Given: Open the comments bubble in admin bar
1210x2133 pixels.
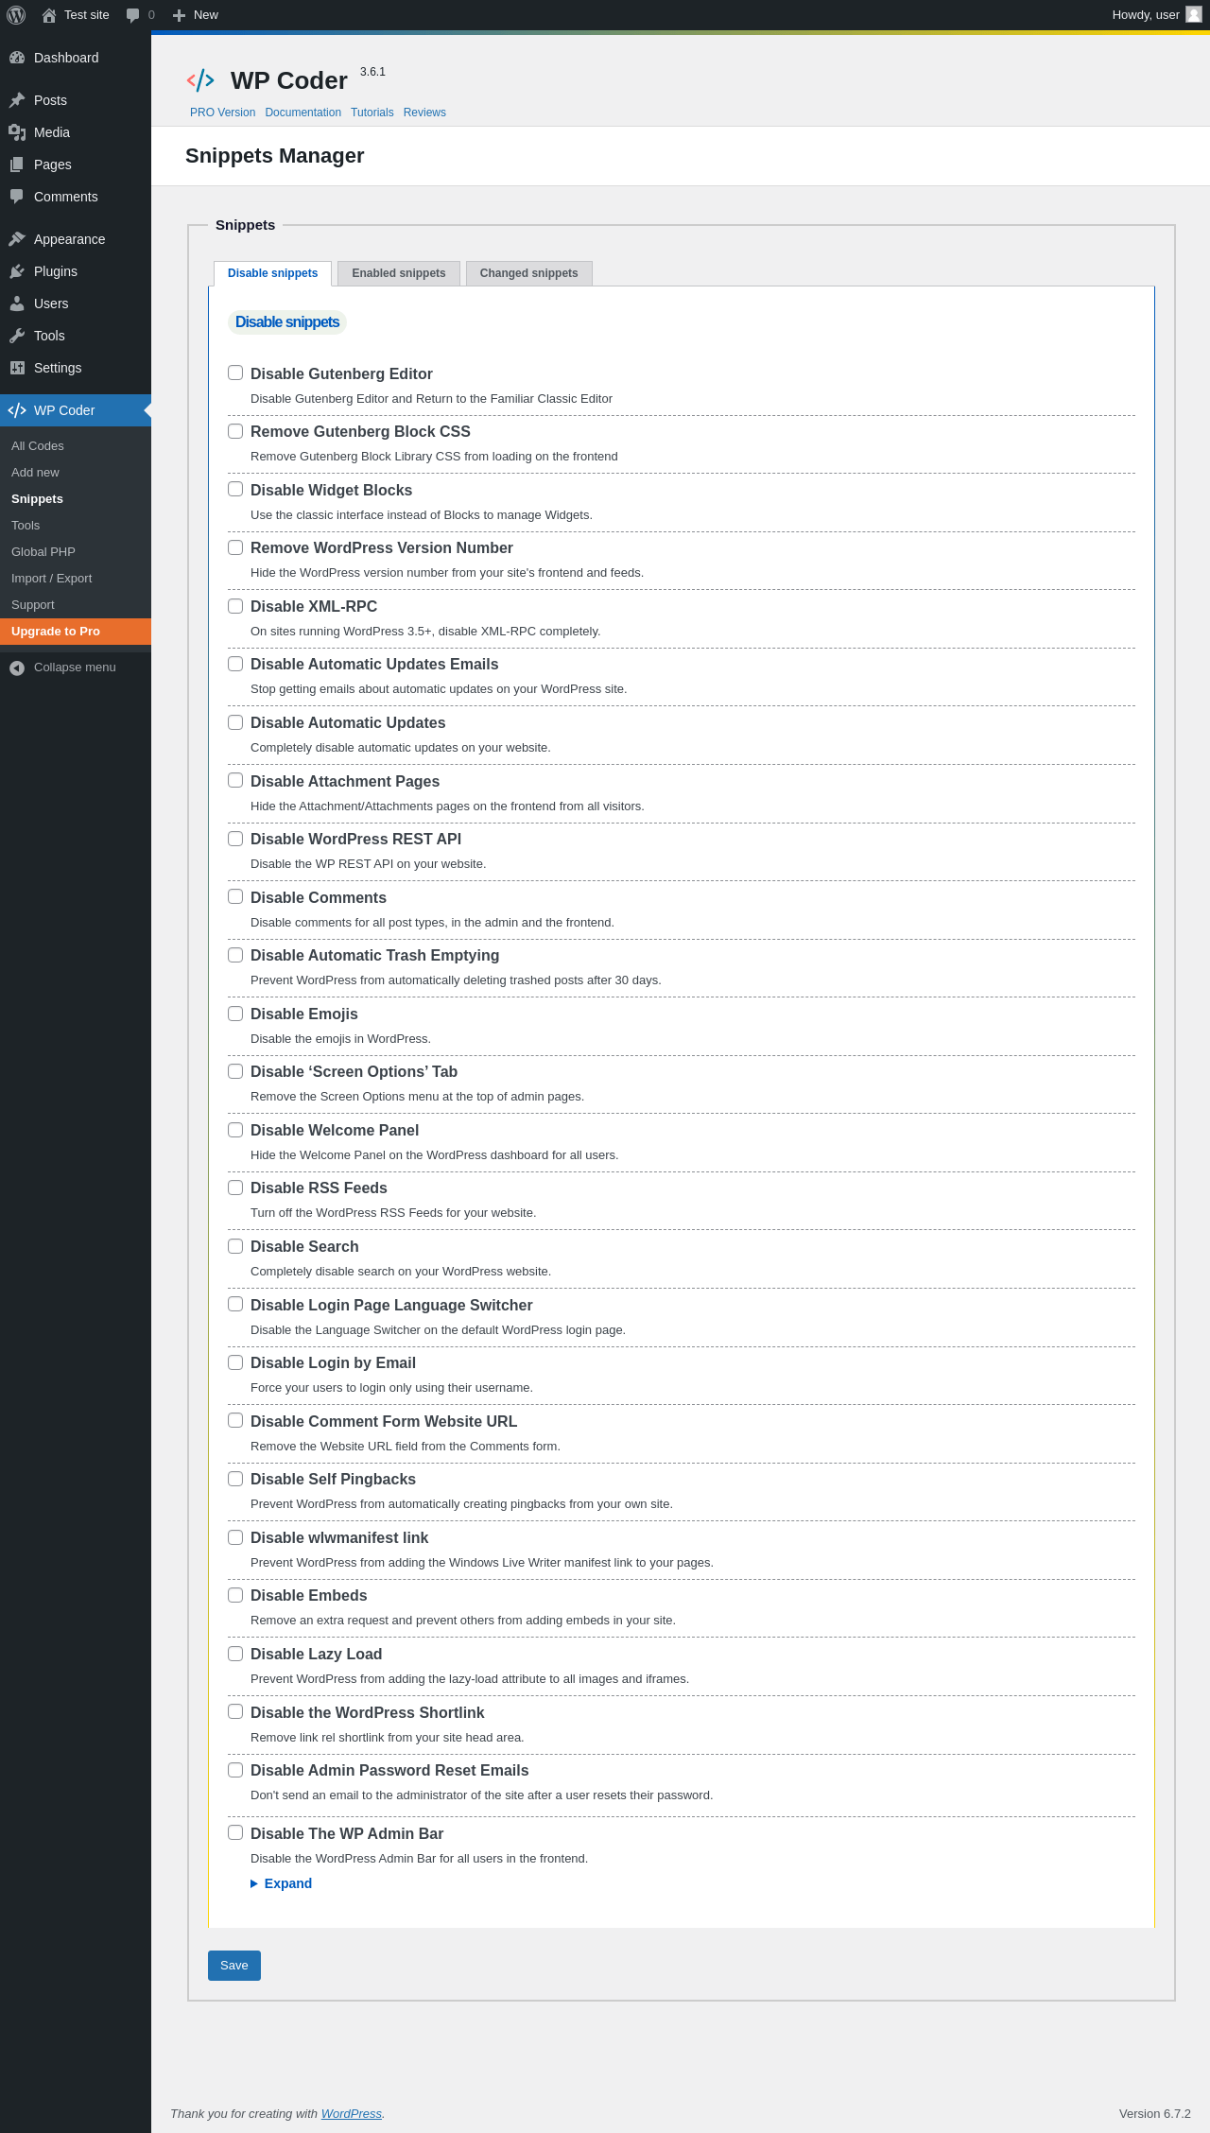Looking at the screenshot, I should pyautogui.click(x=132, y=15).
